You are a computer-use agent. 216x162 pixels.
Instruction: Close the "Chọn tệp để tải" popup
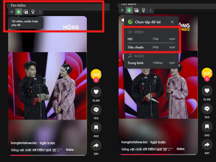tap(172, 22)
